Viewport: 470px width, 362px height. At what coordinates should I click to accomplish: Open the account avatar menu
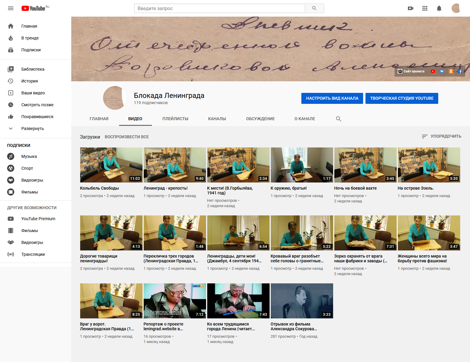coord(456,8)
